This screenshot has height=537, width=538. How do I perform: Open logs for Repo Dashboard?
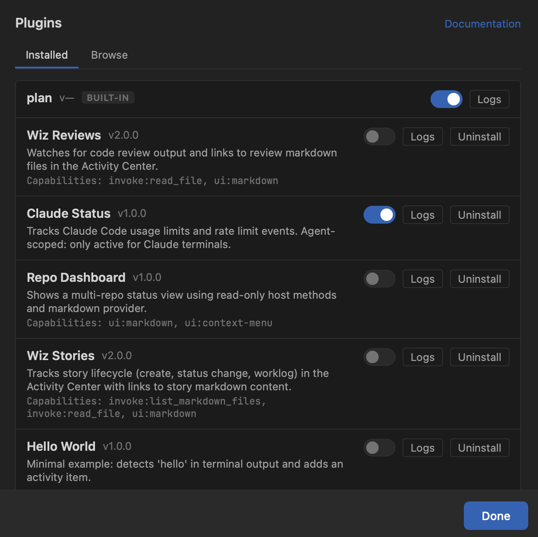(422, 279)
